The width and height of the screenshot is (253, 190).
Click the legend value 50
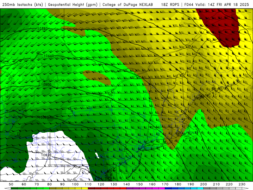click(x=11, y=184)
